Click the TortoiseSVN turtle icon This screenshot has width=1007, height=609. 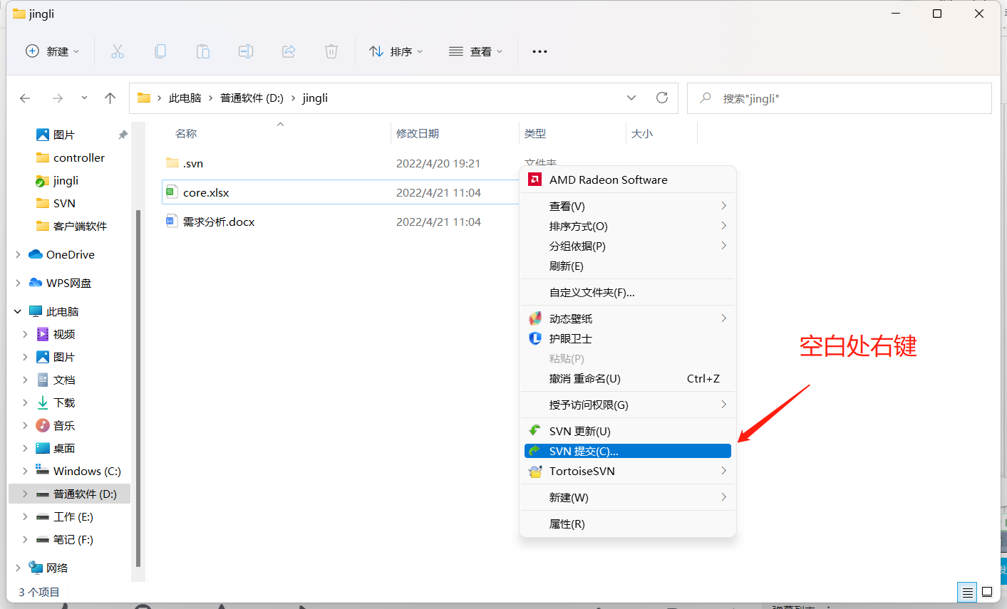(535, 471)
